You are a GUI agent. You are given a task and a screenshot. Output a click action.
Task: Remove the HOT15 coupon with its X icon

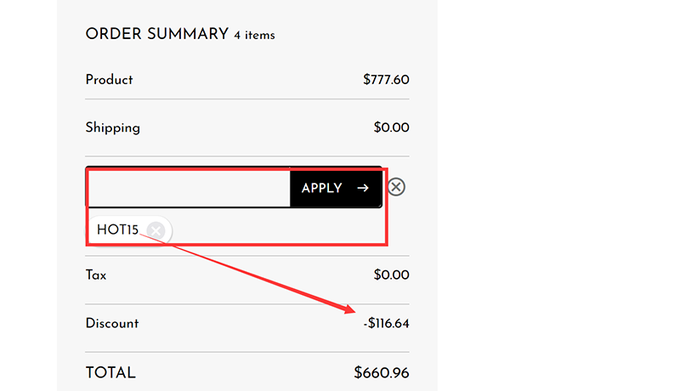coord(156,229)
